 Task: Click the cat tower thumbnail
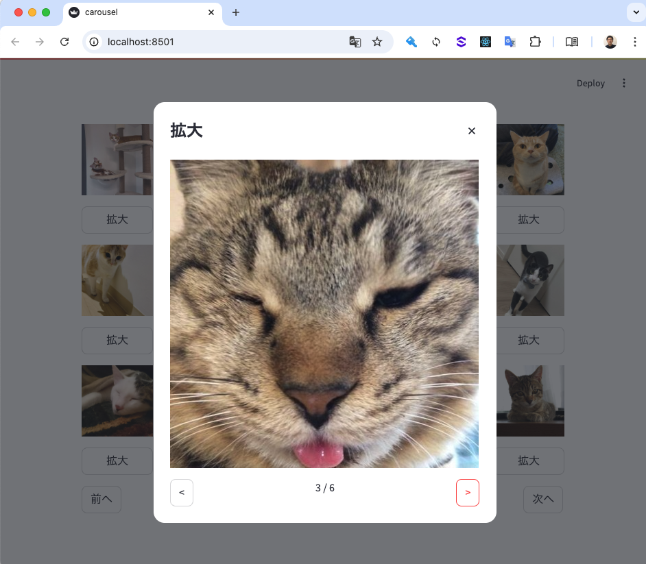point(117,160)
